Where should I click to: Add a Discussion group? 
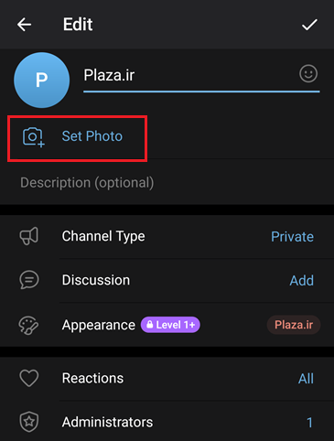[301, 281]
